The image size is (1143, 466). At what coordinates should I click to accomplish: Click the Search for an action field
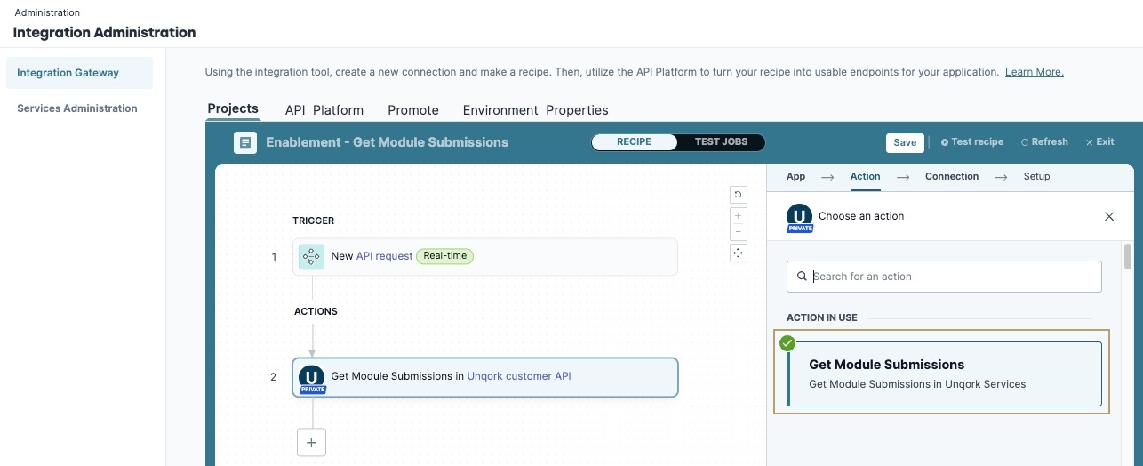944,277
